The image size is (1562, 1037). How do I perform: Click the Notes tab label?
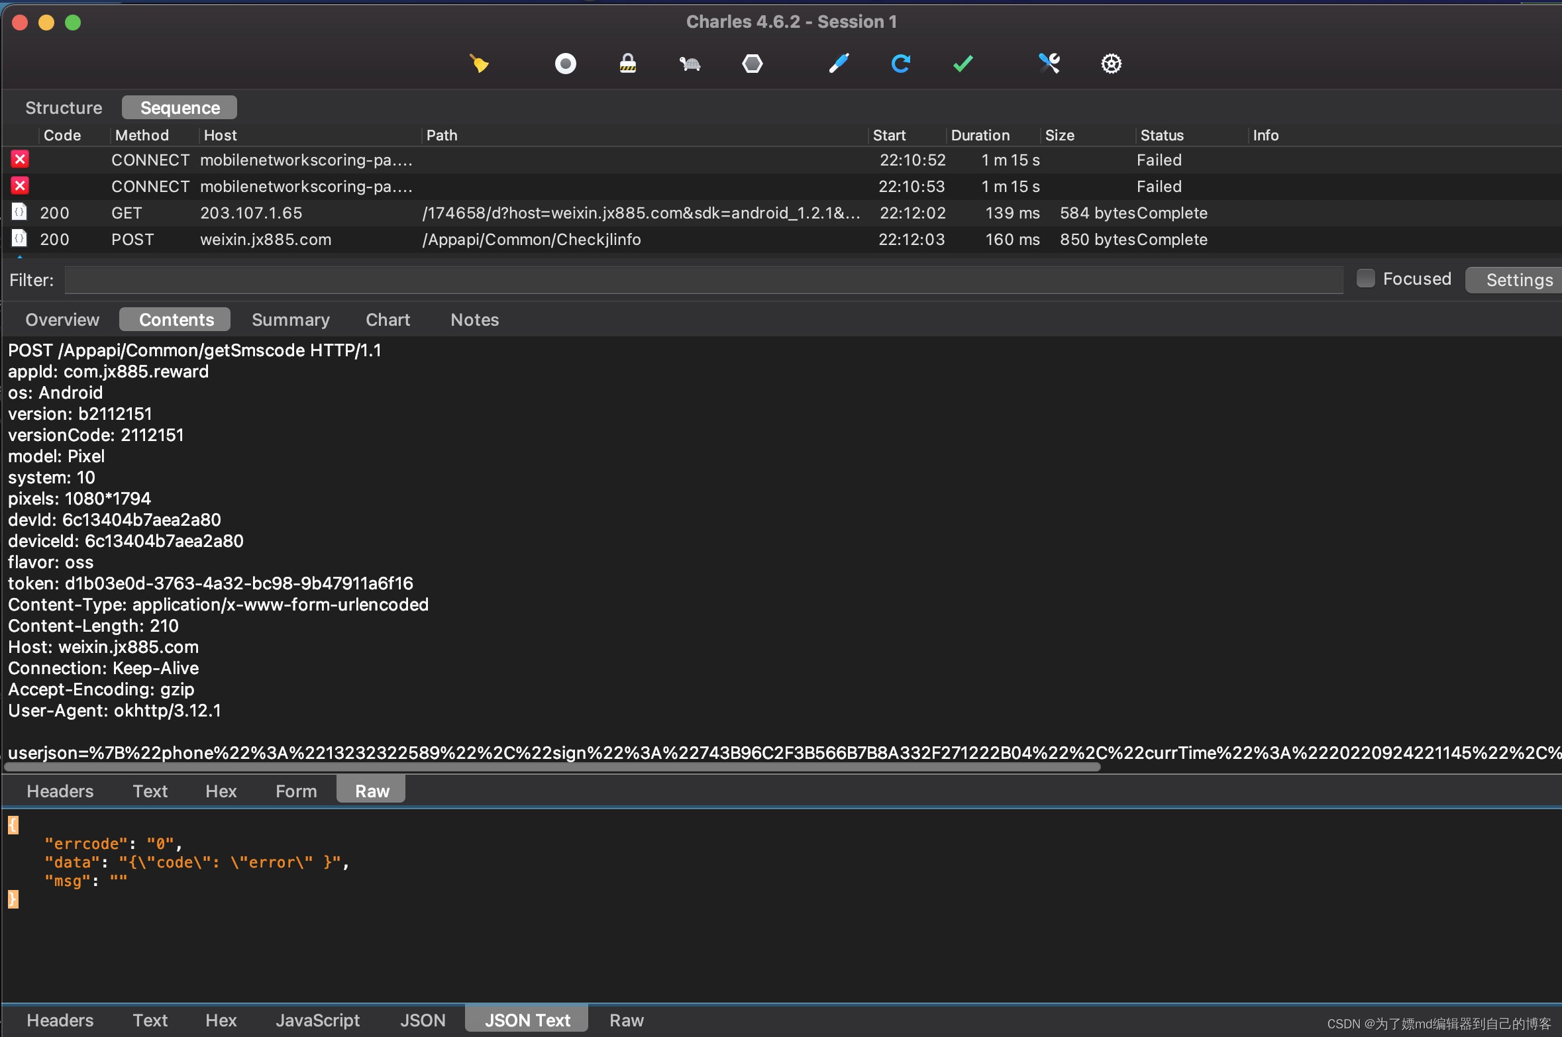click(475, 319)
